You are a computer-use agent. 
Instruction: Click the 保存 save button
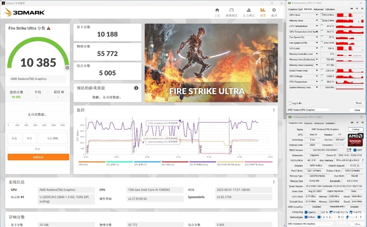[29, 138]
